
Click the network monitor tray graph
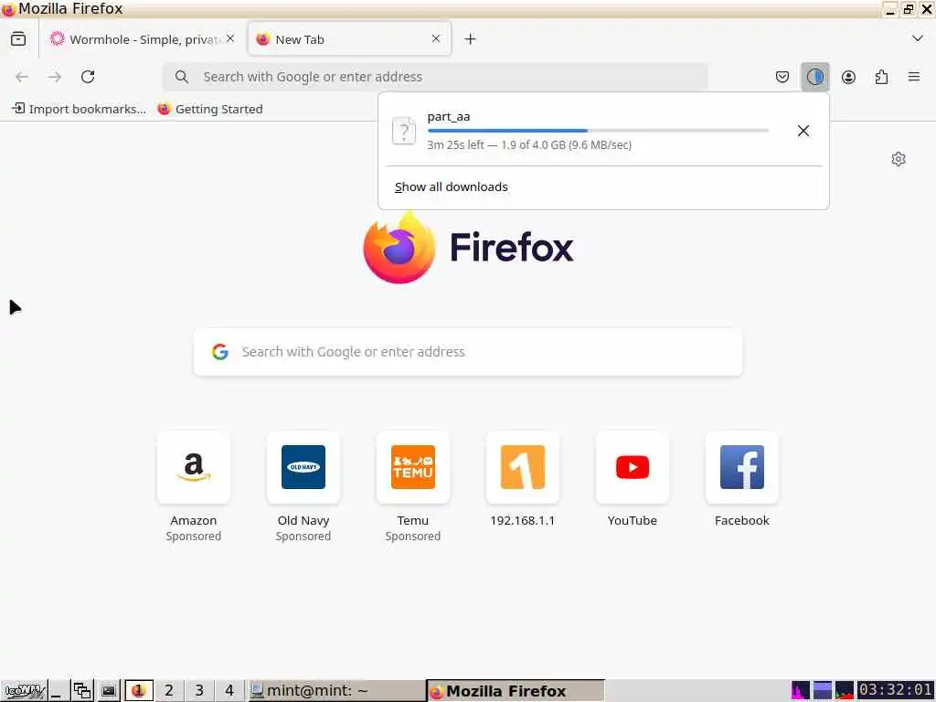[844, 691]
